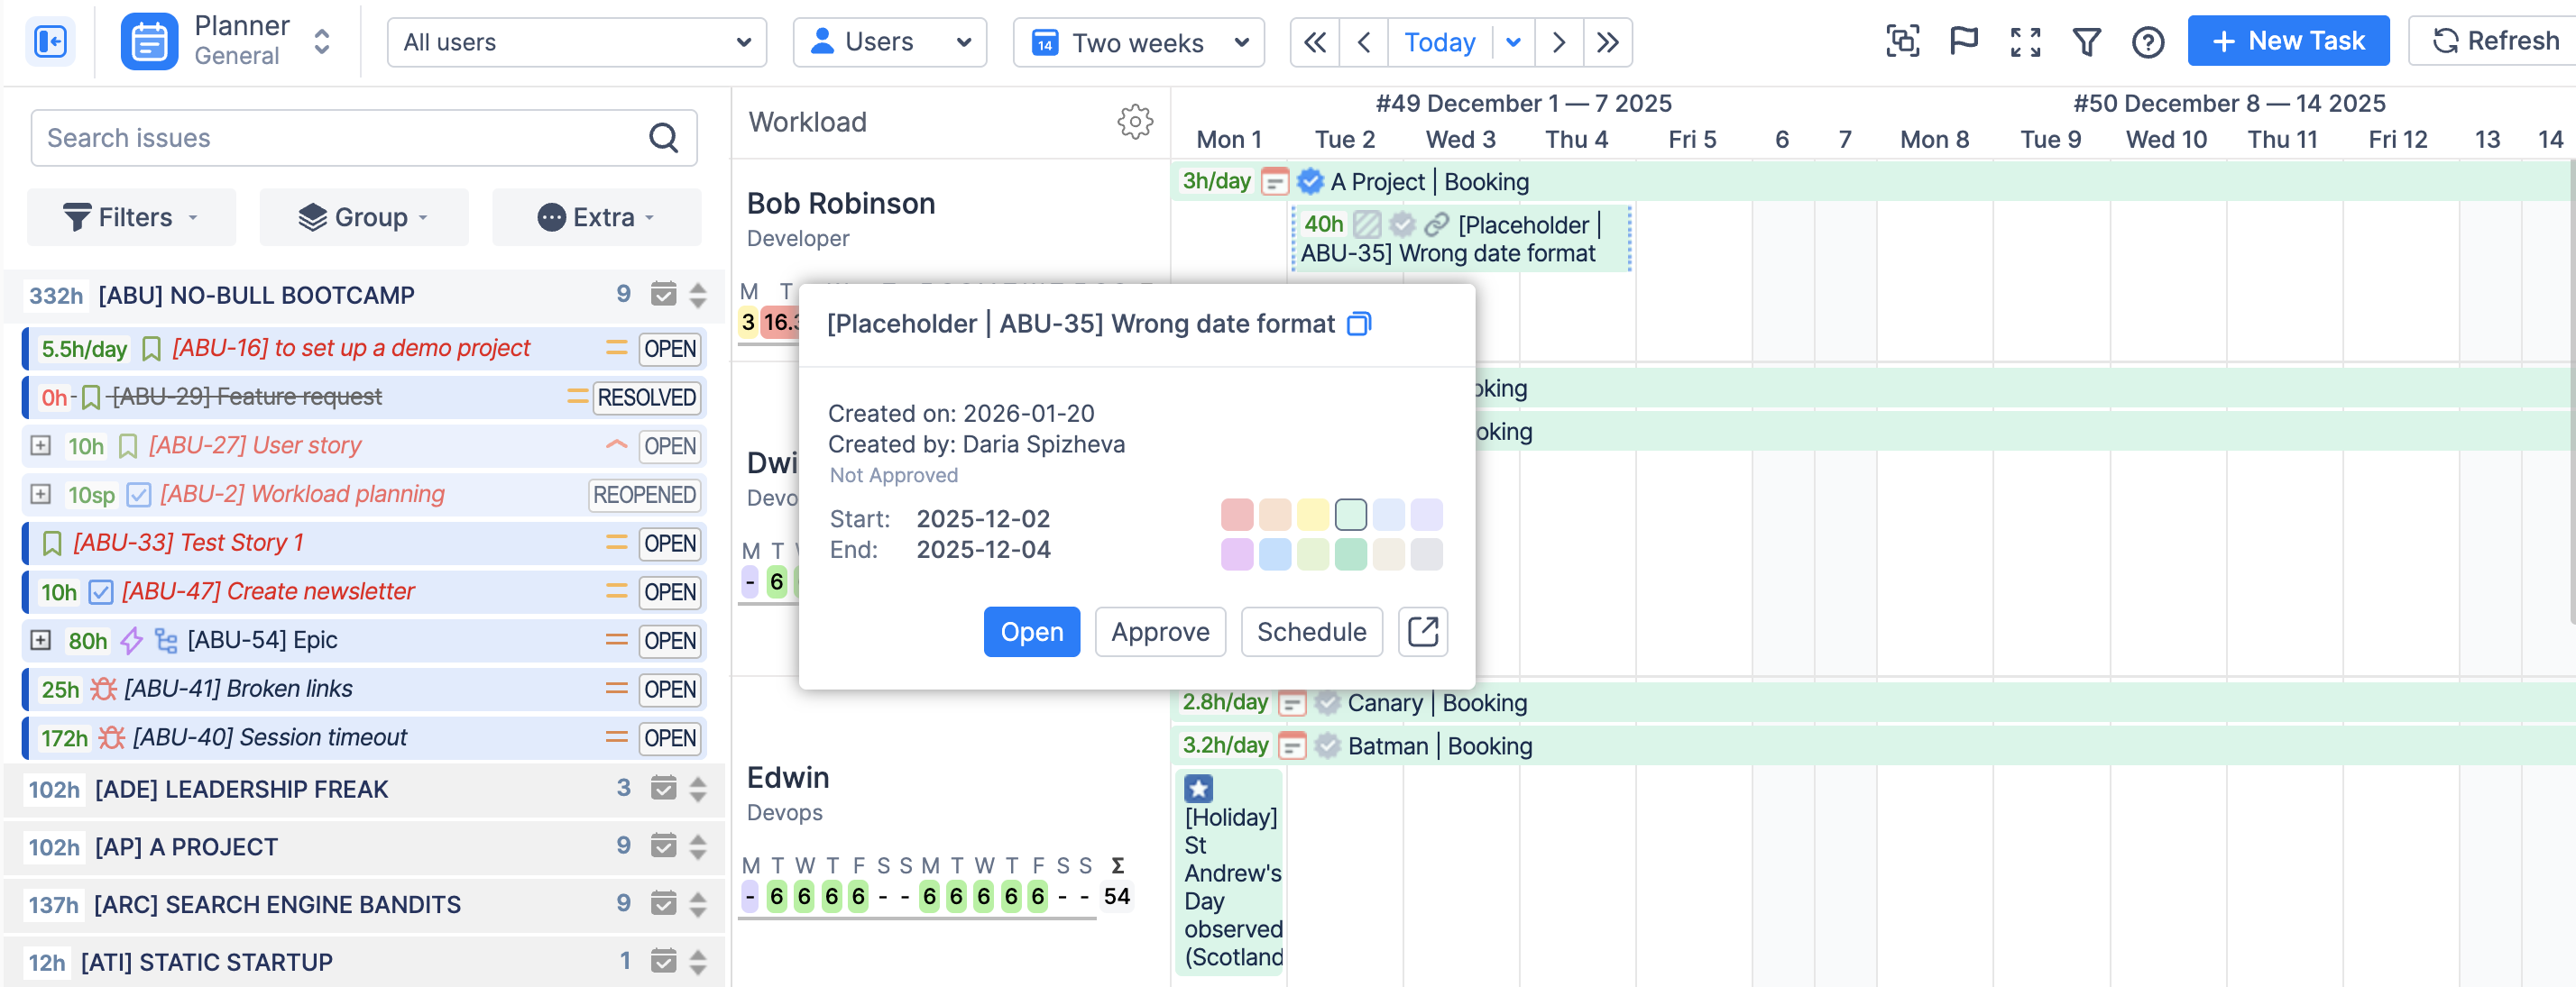
Task: Click the focus-scan icon in toolbar
Action: tap(1902, 42)
